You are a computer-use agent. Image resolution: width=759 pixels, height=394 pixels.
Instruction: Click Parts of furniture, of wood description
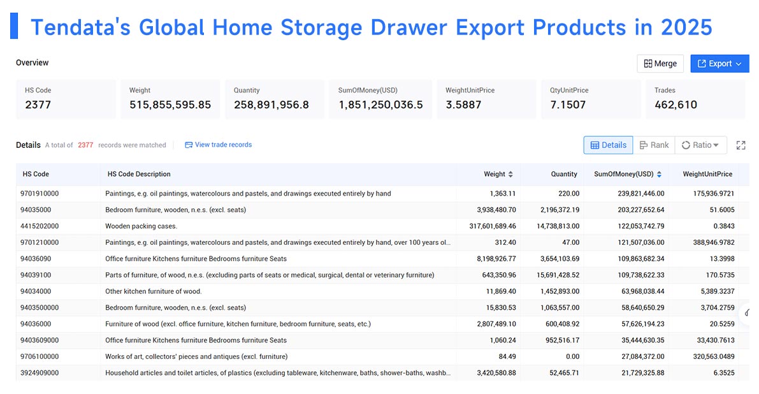coord(270,275)
